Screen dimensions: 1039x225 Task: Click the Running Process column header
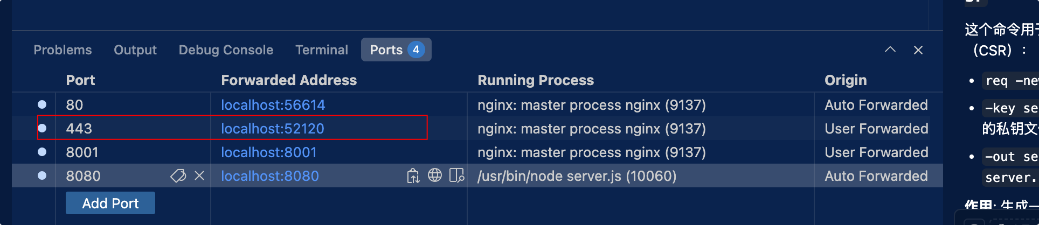click(x=535, y=80)
